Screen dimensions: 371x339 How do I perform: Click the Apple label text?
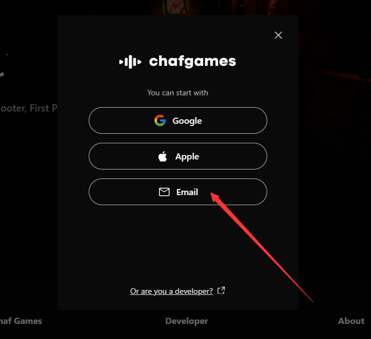(187, 157)
